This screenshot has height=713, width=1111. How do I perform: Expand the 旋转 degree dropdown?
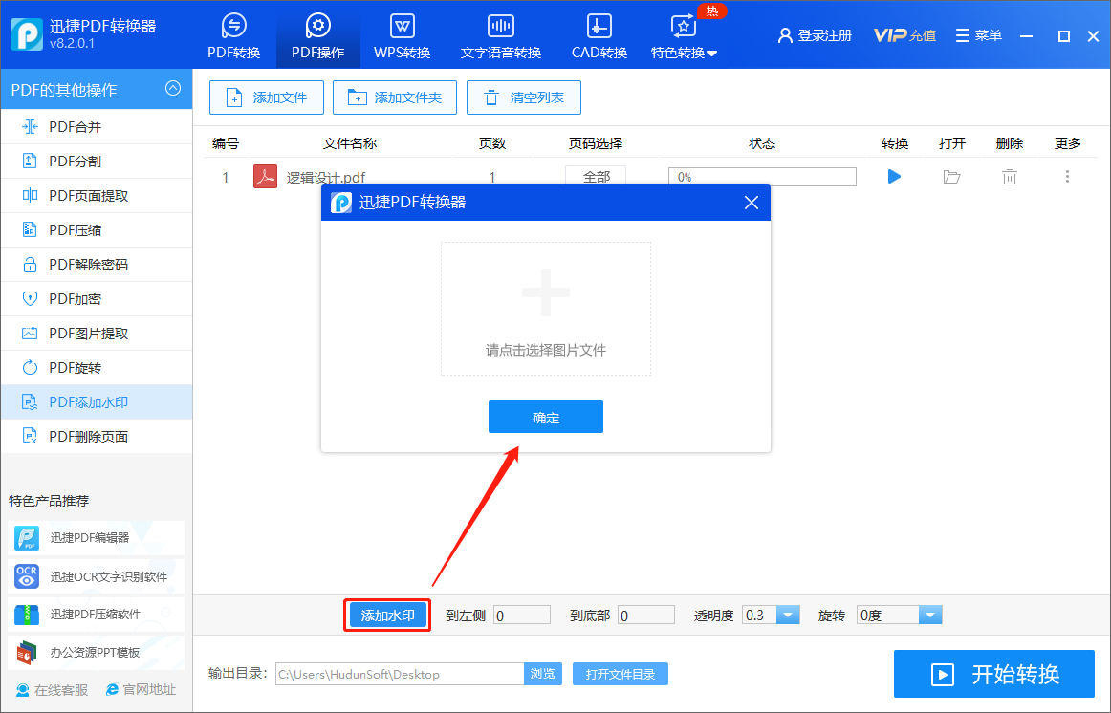point(930,615)
